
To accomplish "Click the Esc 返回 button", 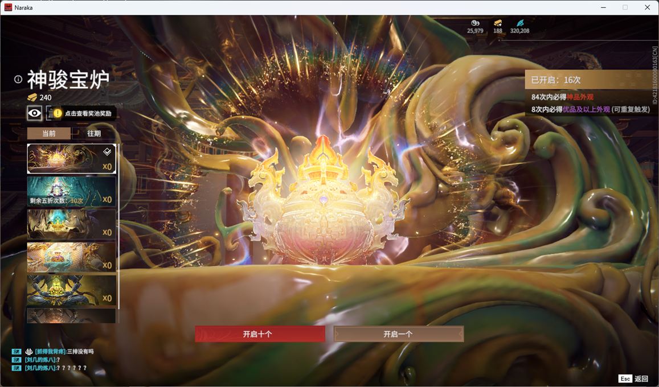I will click(633, 378).
